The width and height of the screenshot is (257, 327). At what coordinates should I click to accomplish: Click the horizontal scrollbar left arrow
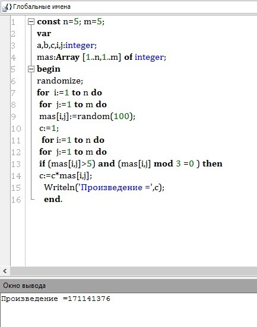coord(5,271)
